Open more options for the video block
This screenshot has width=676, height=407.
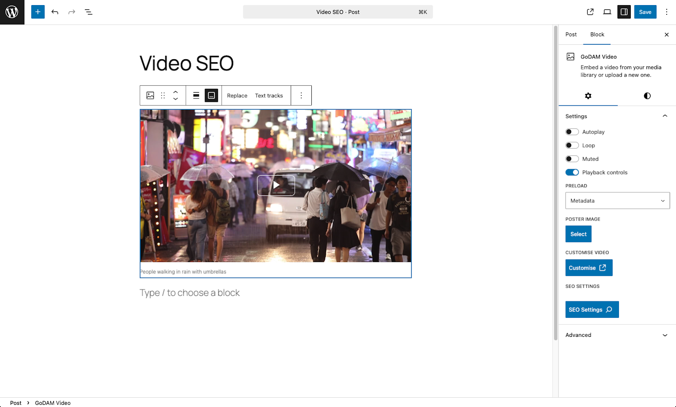[x=301, y=96]
